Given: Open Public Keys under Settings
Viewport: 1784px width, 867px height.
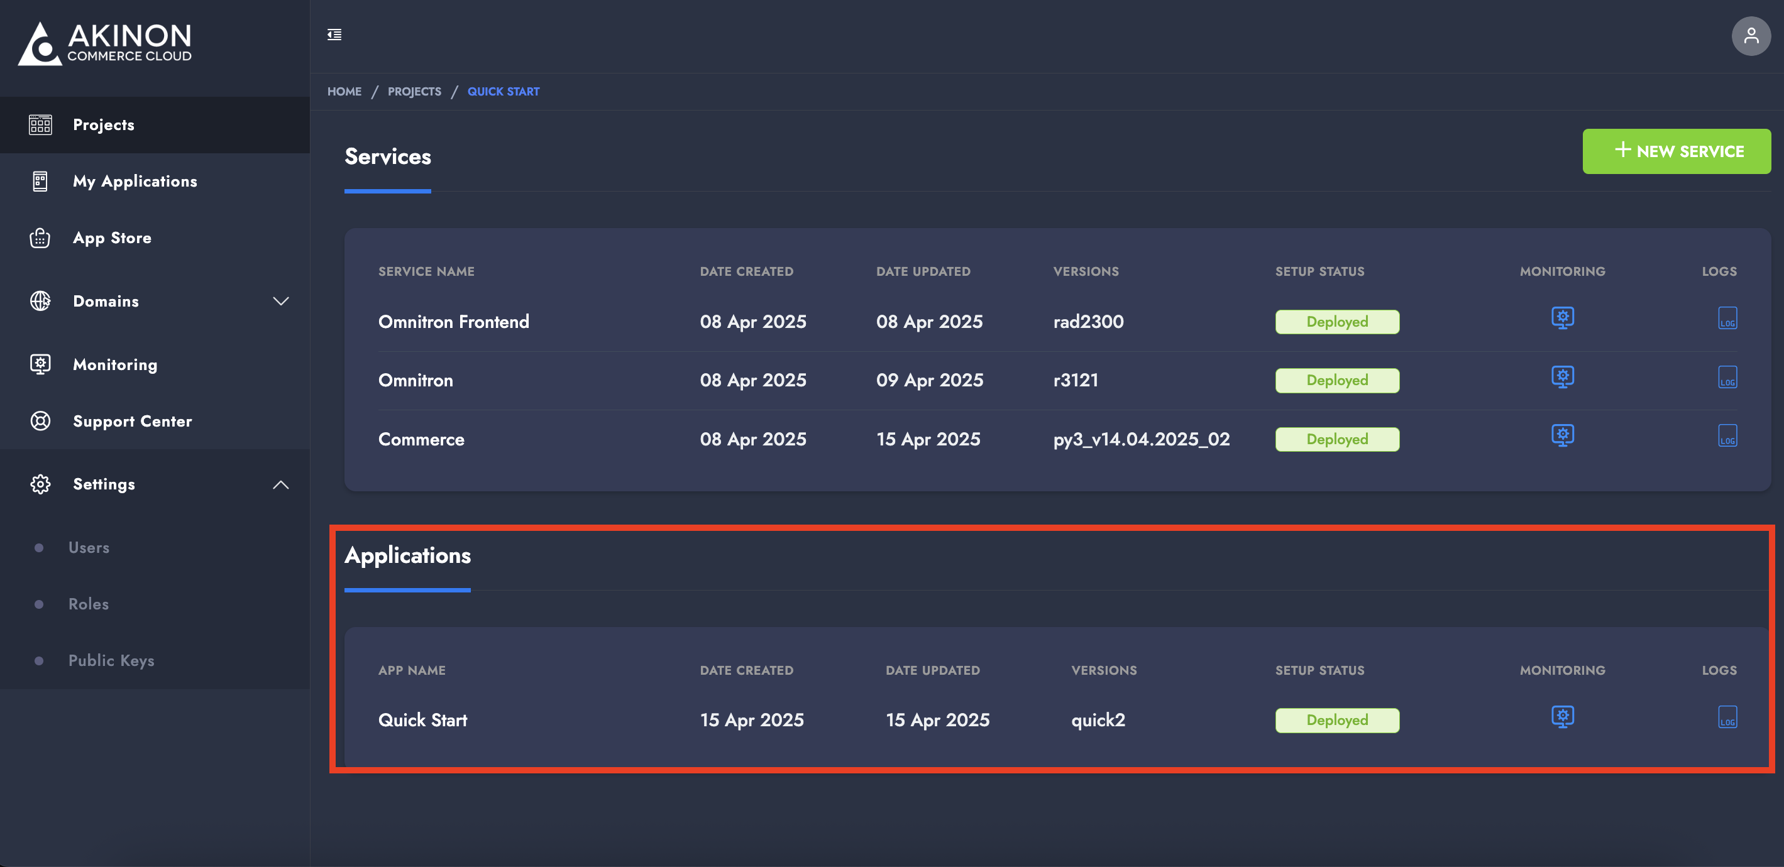Looking at the screenshot, I should pos(111,661).
